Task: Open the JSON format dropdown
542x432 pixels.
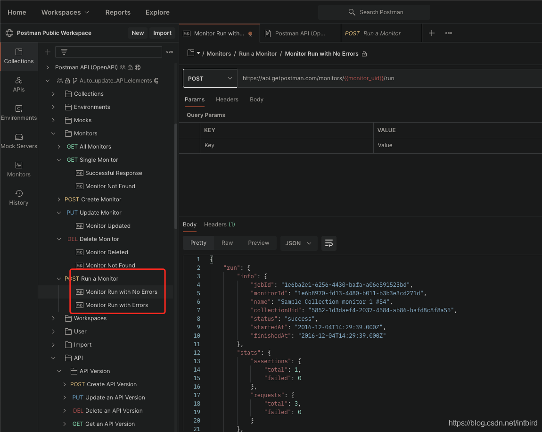Action: point(298,243)
